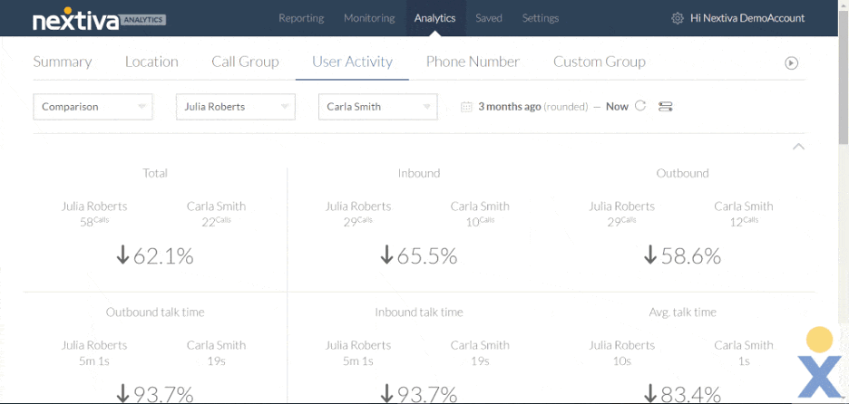Open the Nextiva chat bubble icon
849x404 pixels.
(819, 361)
